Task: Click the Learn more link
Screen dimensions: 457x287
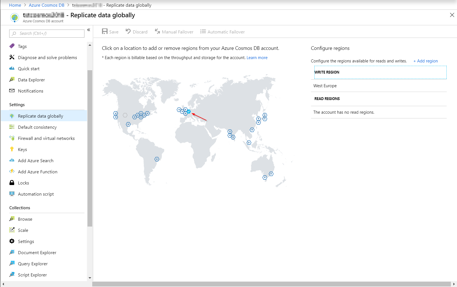Action: (x=257, y=58)
